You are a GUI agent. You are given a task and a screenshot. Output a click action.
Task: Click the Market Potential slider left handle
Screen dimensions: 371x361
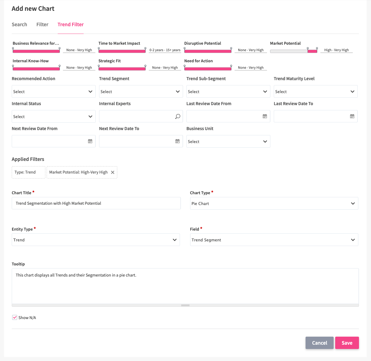point(308,49)
